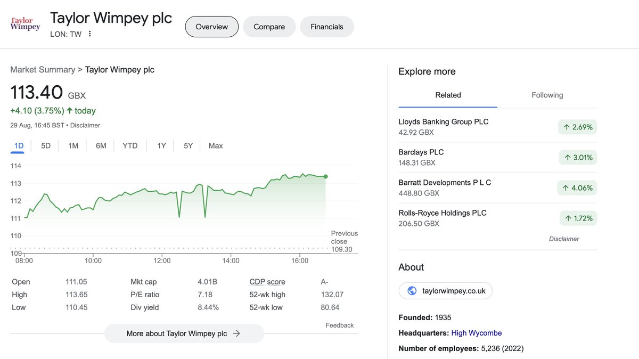Open the High Wycombe headquarters link
The image size is (639, 359).
[x=476, y=333]
